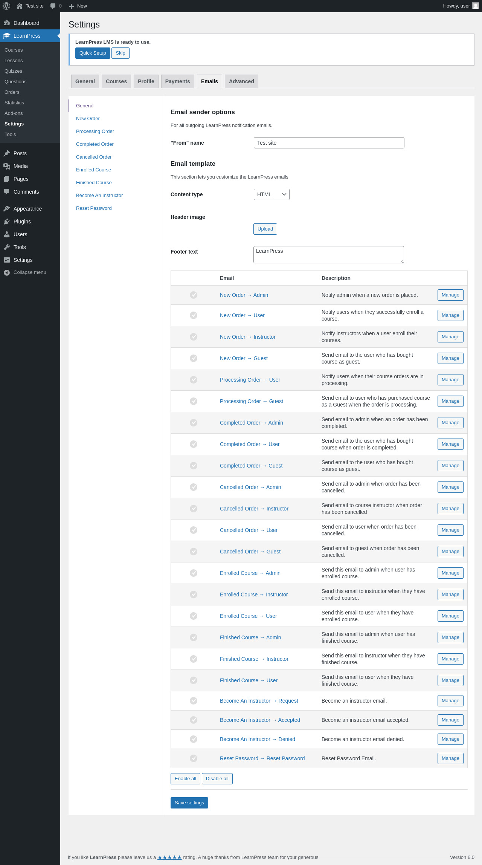
Task: Switch to the Payments settings tab
Action: point(177,81)
